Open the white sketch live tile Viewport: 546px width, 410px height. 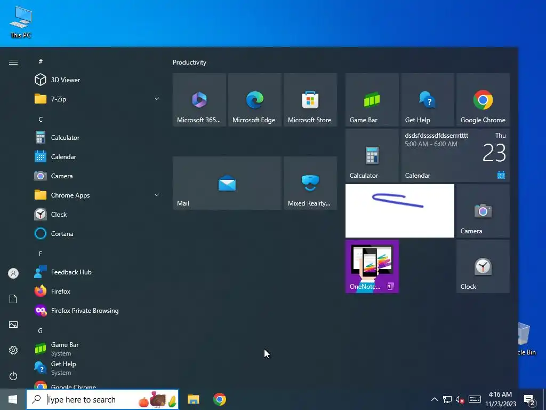(400, 211)
